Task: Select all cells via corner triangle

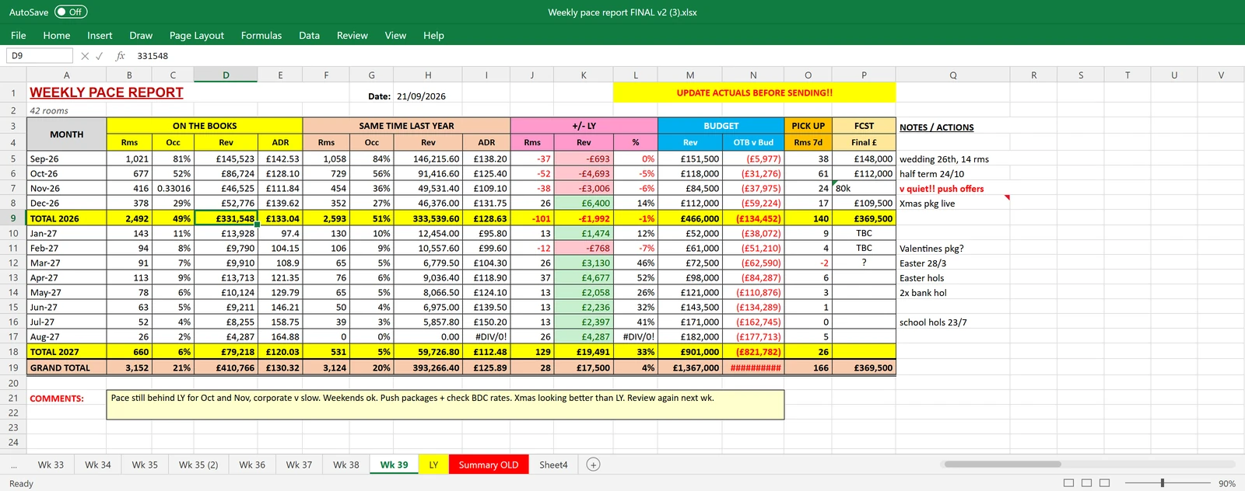Action: point(13,75)
